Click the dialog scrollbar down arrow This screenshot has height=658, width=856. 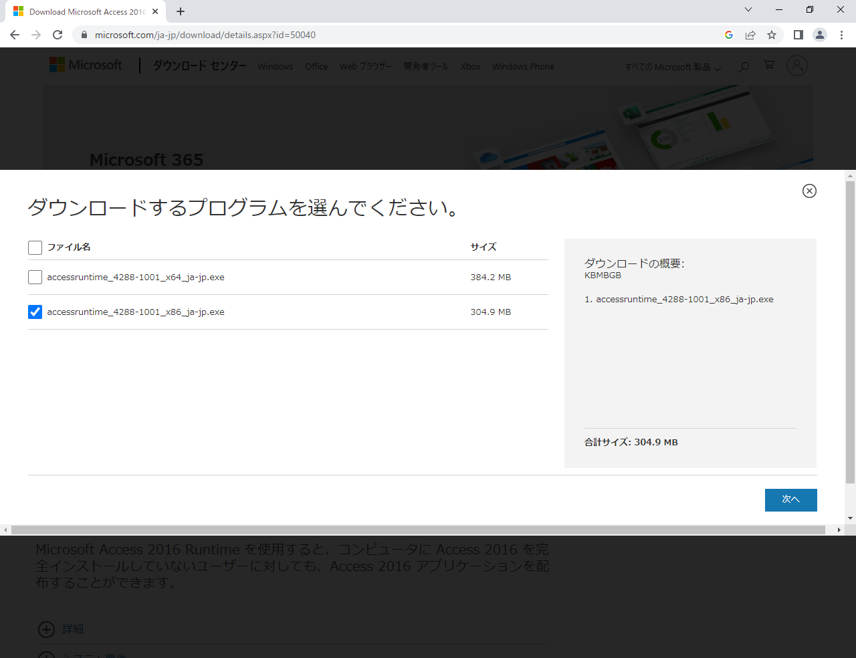tap(850, 519)
